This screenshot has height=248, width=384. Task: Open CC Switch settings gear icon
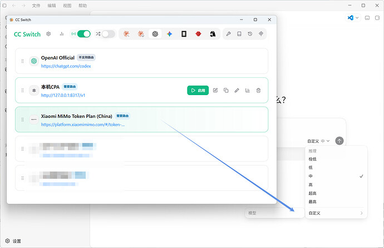coord(48,34)
